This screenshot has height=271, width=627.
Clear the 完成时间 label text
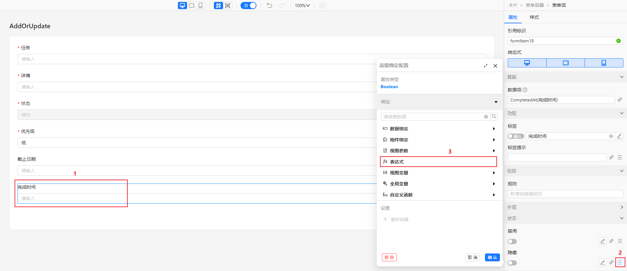coord(611,136)
